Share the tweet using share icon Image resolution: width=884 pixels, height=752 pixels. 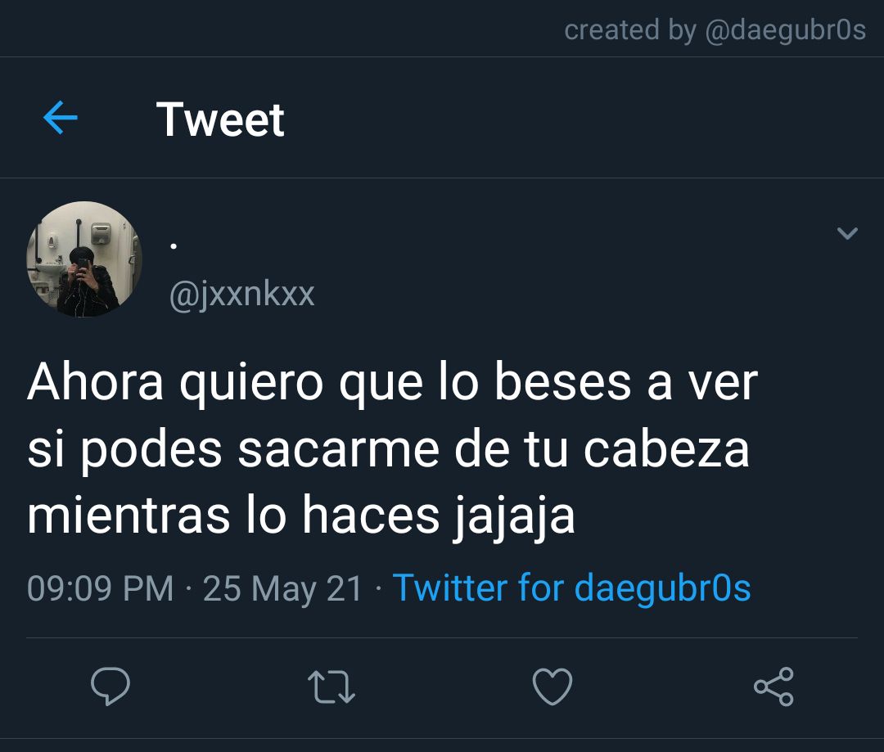tap(774, 686)
